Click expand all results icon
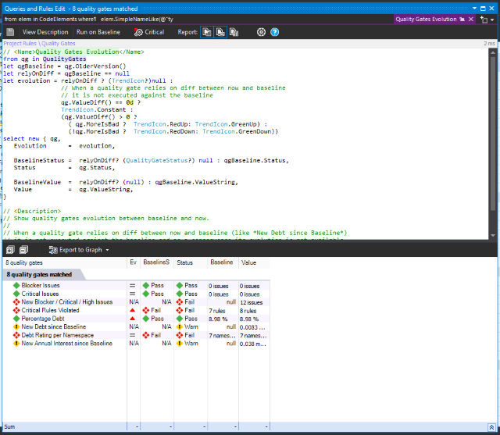 click(x=10, y=250)
